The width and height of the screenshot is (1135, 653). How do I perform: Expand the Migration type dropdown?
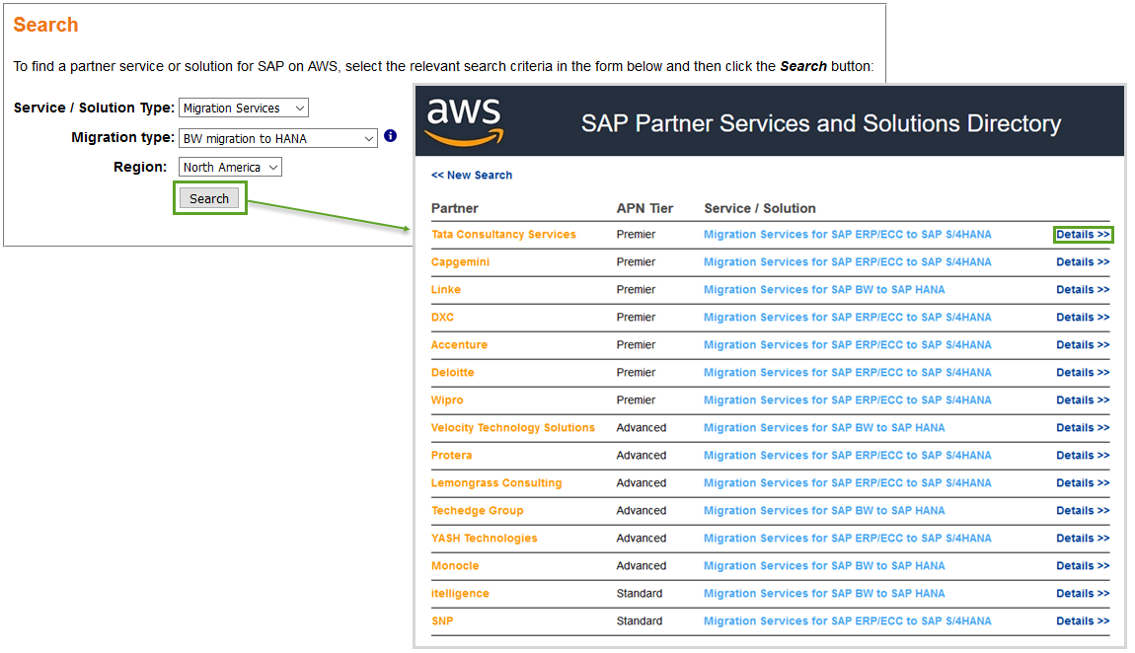coord(278,138)
